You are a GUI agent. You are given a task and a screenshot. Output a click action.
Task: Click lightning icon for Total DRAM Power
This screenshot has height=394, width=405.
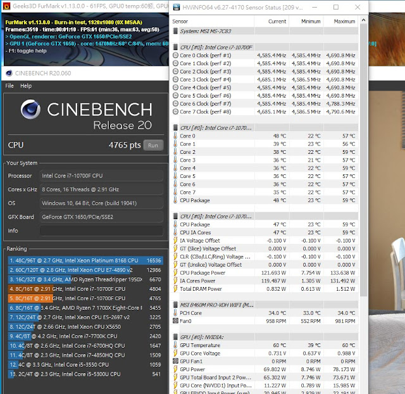(175, 289)
